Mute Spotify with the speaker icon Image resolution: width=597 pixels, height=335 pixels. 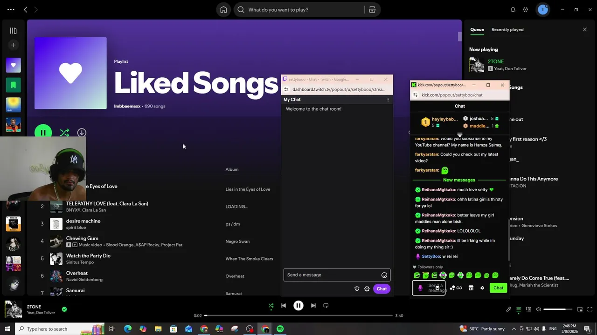(x=538, y=309)
